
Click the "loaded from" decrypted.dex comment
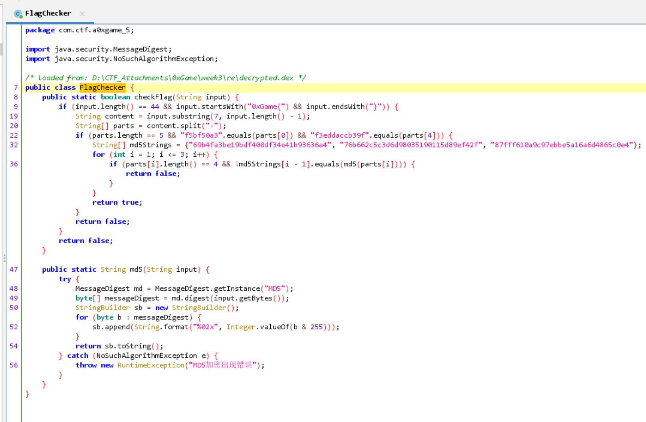click(165, 78)
